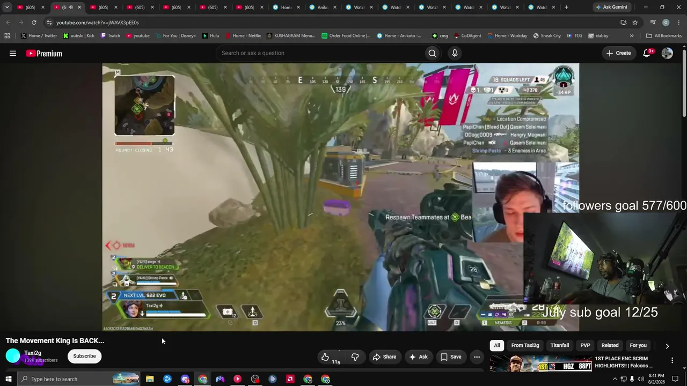687x386 pixels.
Task: Open the account avatar menu
Action: click(667, 53)
